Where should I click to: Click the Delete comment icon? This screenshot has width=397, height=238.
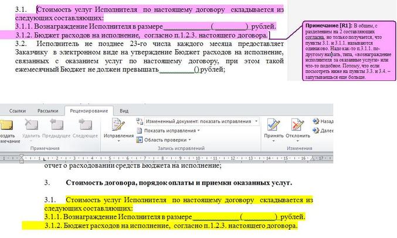tap(30, 125)
